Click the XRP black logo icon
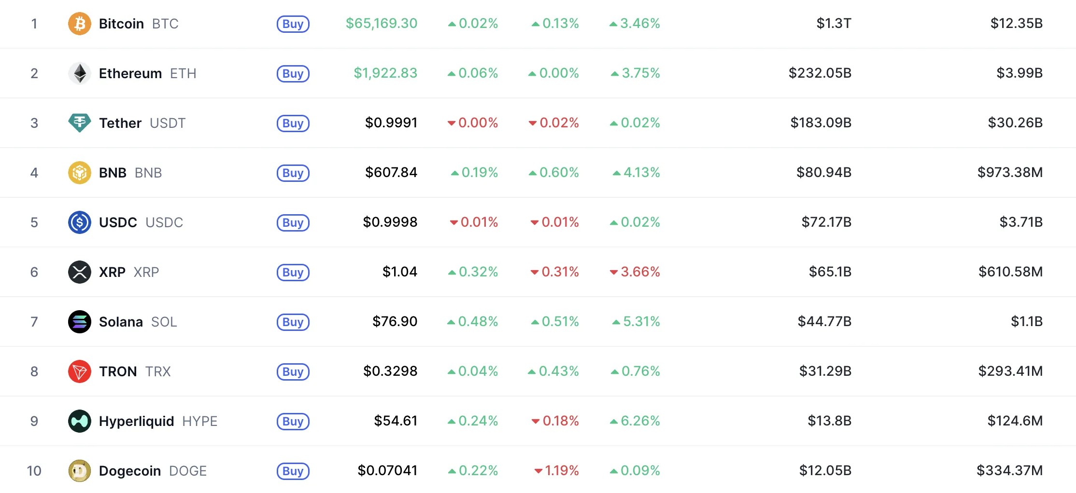 point(80,272)
